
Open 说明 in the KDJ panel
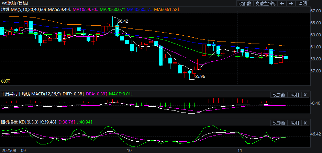click(x=295, y=122)
